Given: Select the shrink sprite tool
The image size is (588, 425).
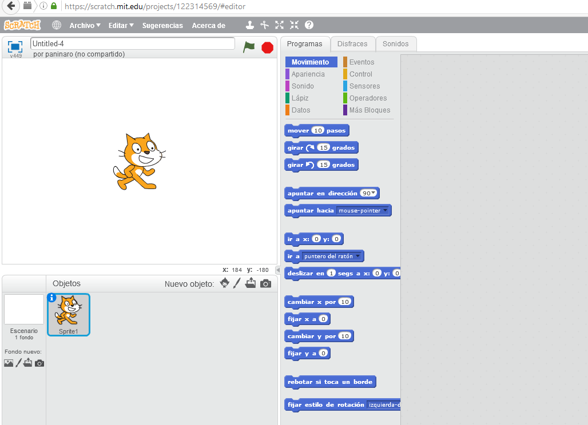Looking at the screenshot, I should [294, 25].
